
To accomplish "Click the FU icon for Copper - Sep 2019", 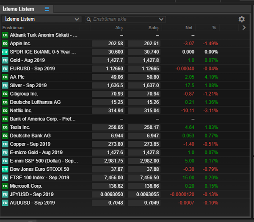I will click(5, 144).
